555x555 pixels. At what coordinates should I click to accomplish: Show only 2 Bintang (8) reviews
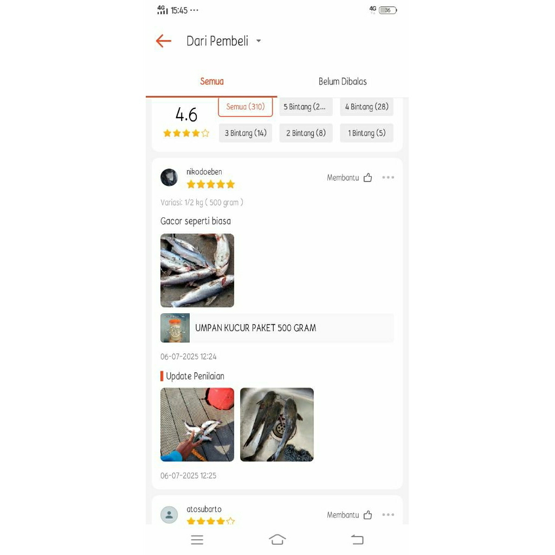(306, 133)
